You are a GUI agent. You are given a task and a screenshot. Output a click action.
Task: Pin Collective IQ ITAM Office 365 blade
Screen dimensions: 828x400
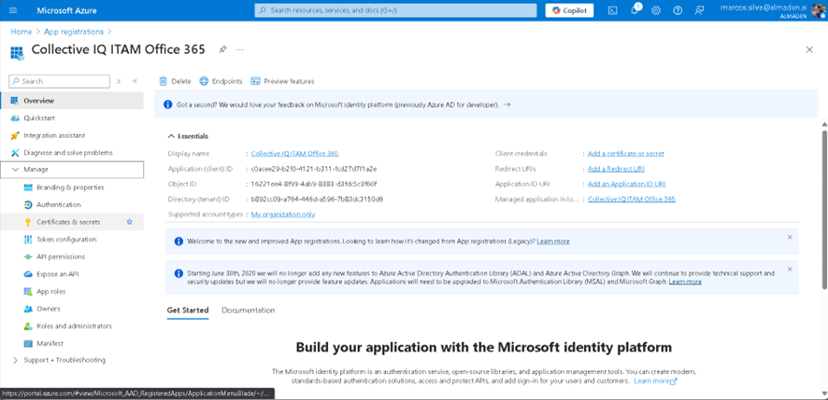(x=222, y=49)
